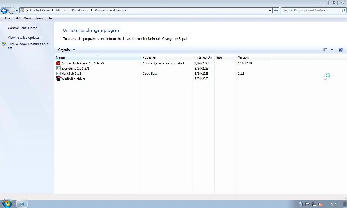
Task: Open the Organize dropdown menu
Action: click(66, 50)
